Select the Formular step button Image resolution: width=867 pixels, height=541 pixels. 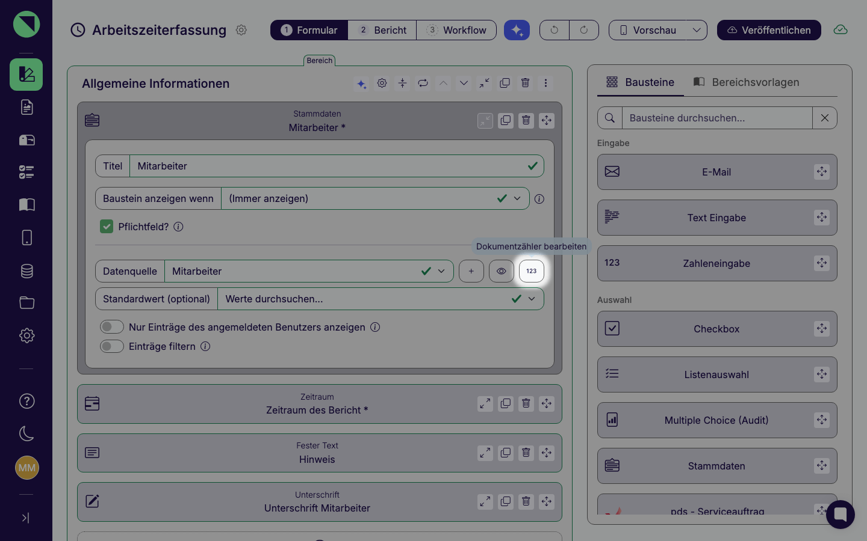point(309,30)
